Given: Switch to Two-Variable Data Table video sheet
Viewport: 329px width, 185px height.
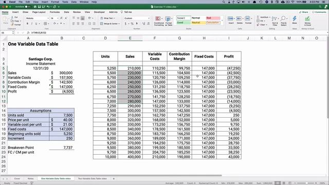Looking at the screenshot, I should [93, 179].
